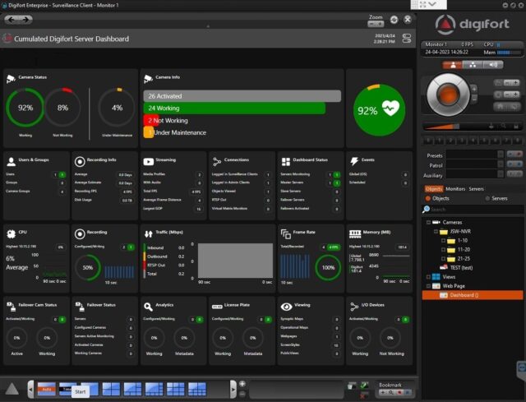This screenshot has height=402, width=526.
Task: Collapse the Web Page tree node
Action: 428,286
